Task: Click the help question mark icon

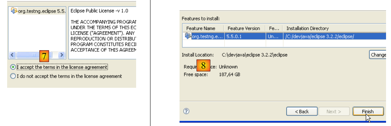Action: (x=186, y=111)
